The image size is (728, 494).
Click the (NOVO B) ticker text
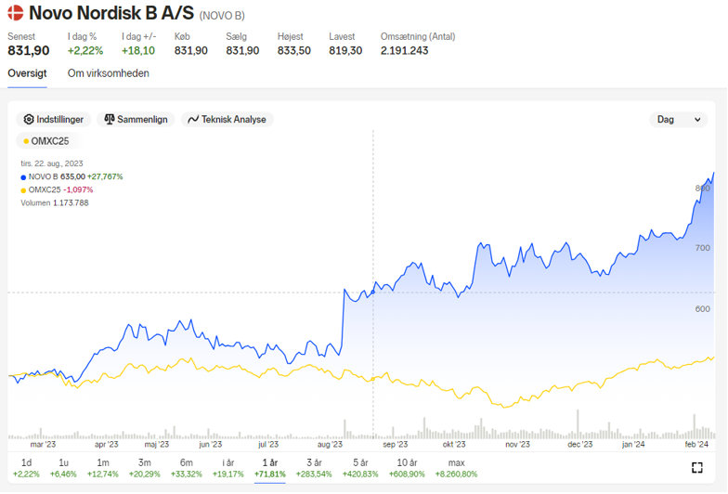[222, 16]
